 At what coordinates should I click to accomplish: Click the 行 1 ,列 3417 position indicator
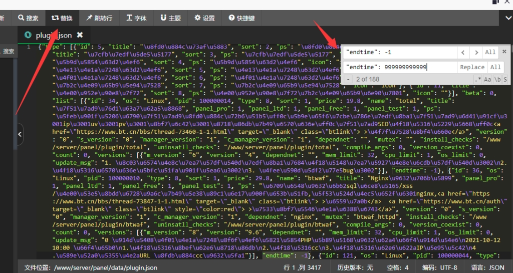click(x=302, y=267)
